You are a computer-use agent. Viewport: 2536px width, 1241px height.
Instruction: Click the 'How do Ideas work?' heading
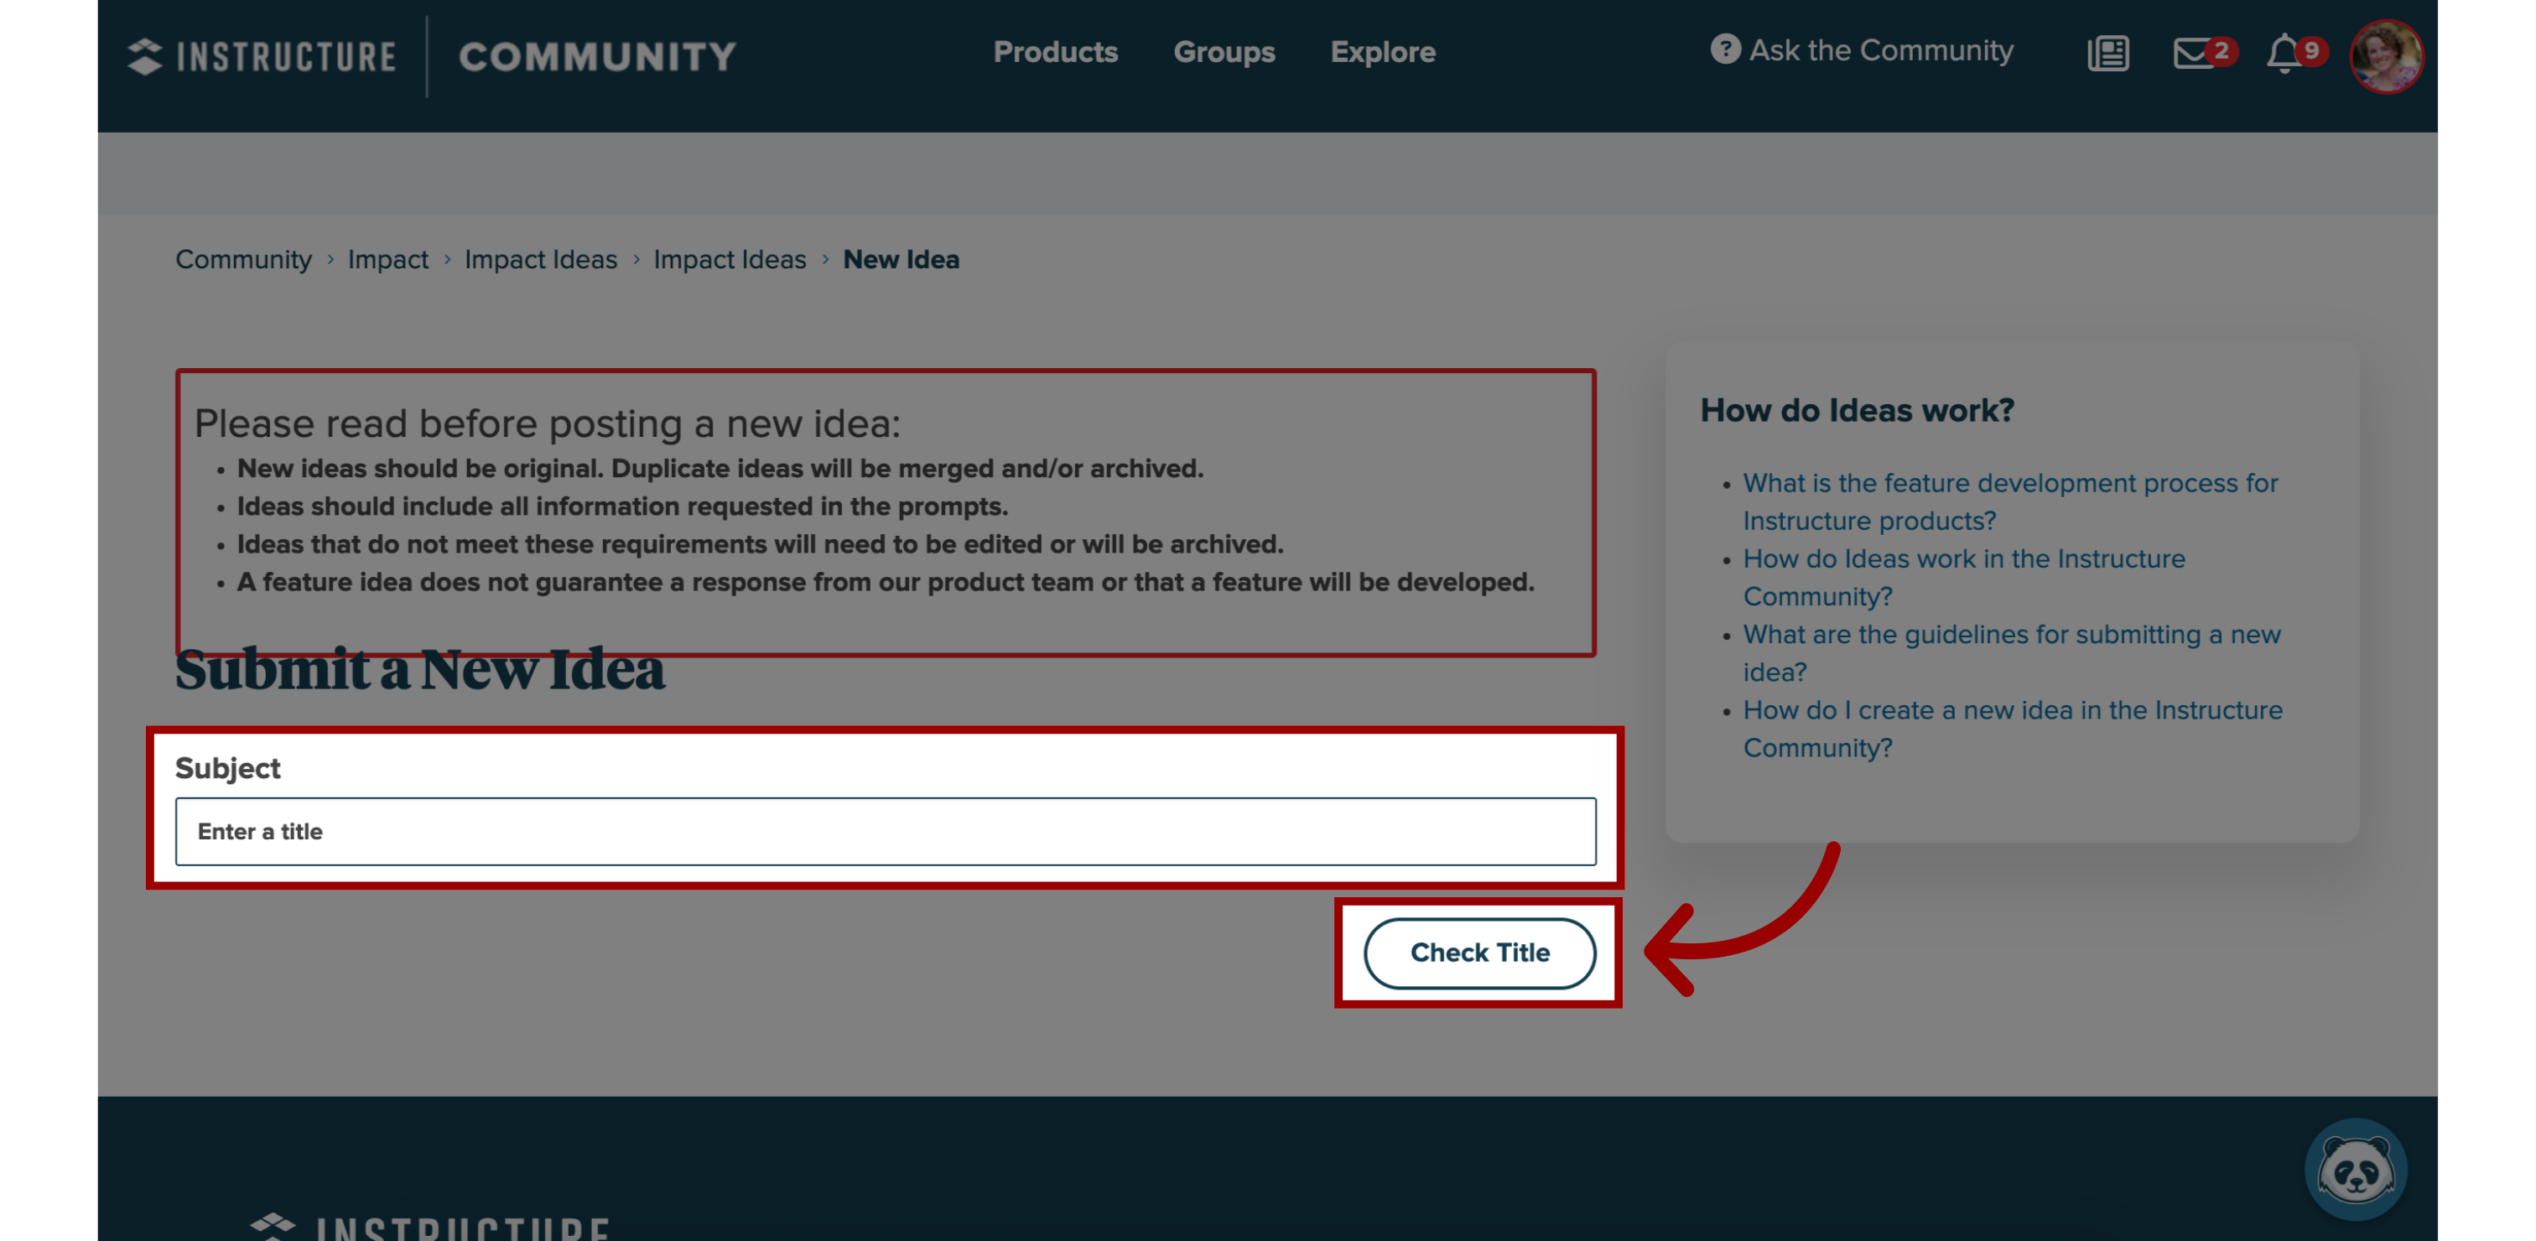coord(1857,409)
